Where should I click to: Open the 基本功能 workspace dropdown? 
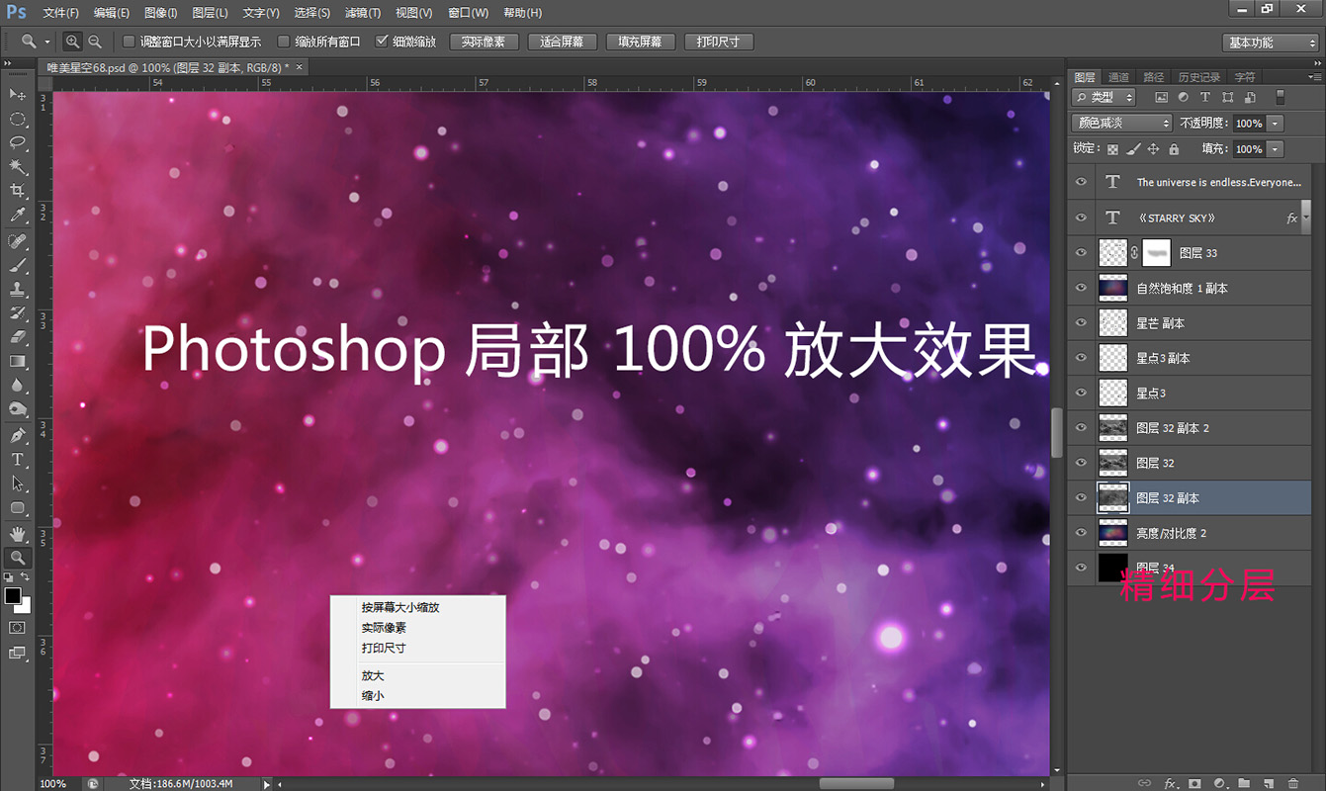point(1270,43)
